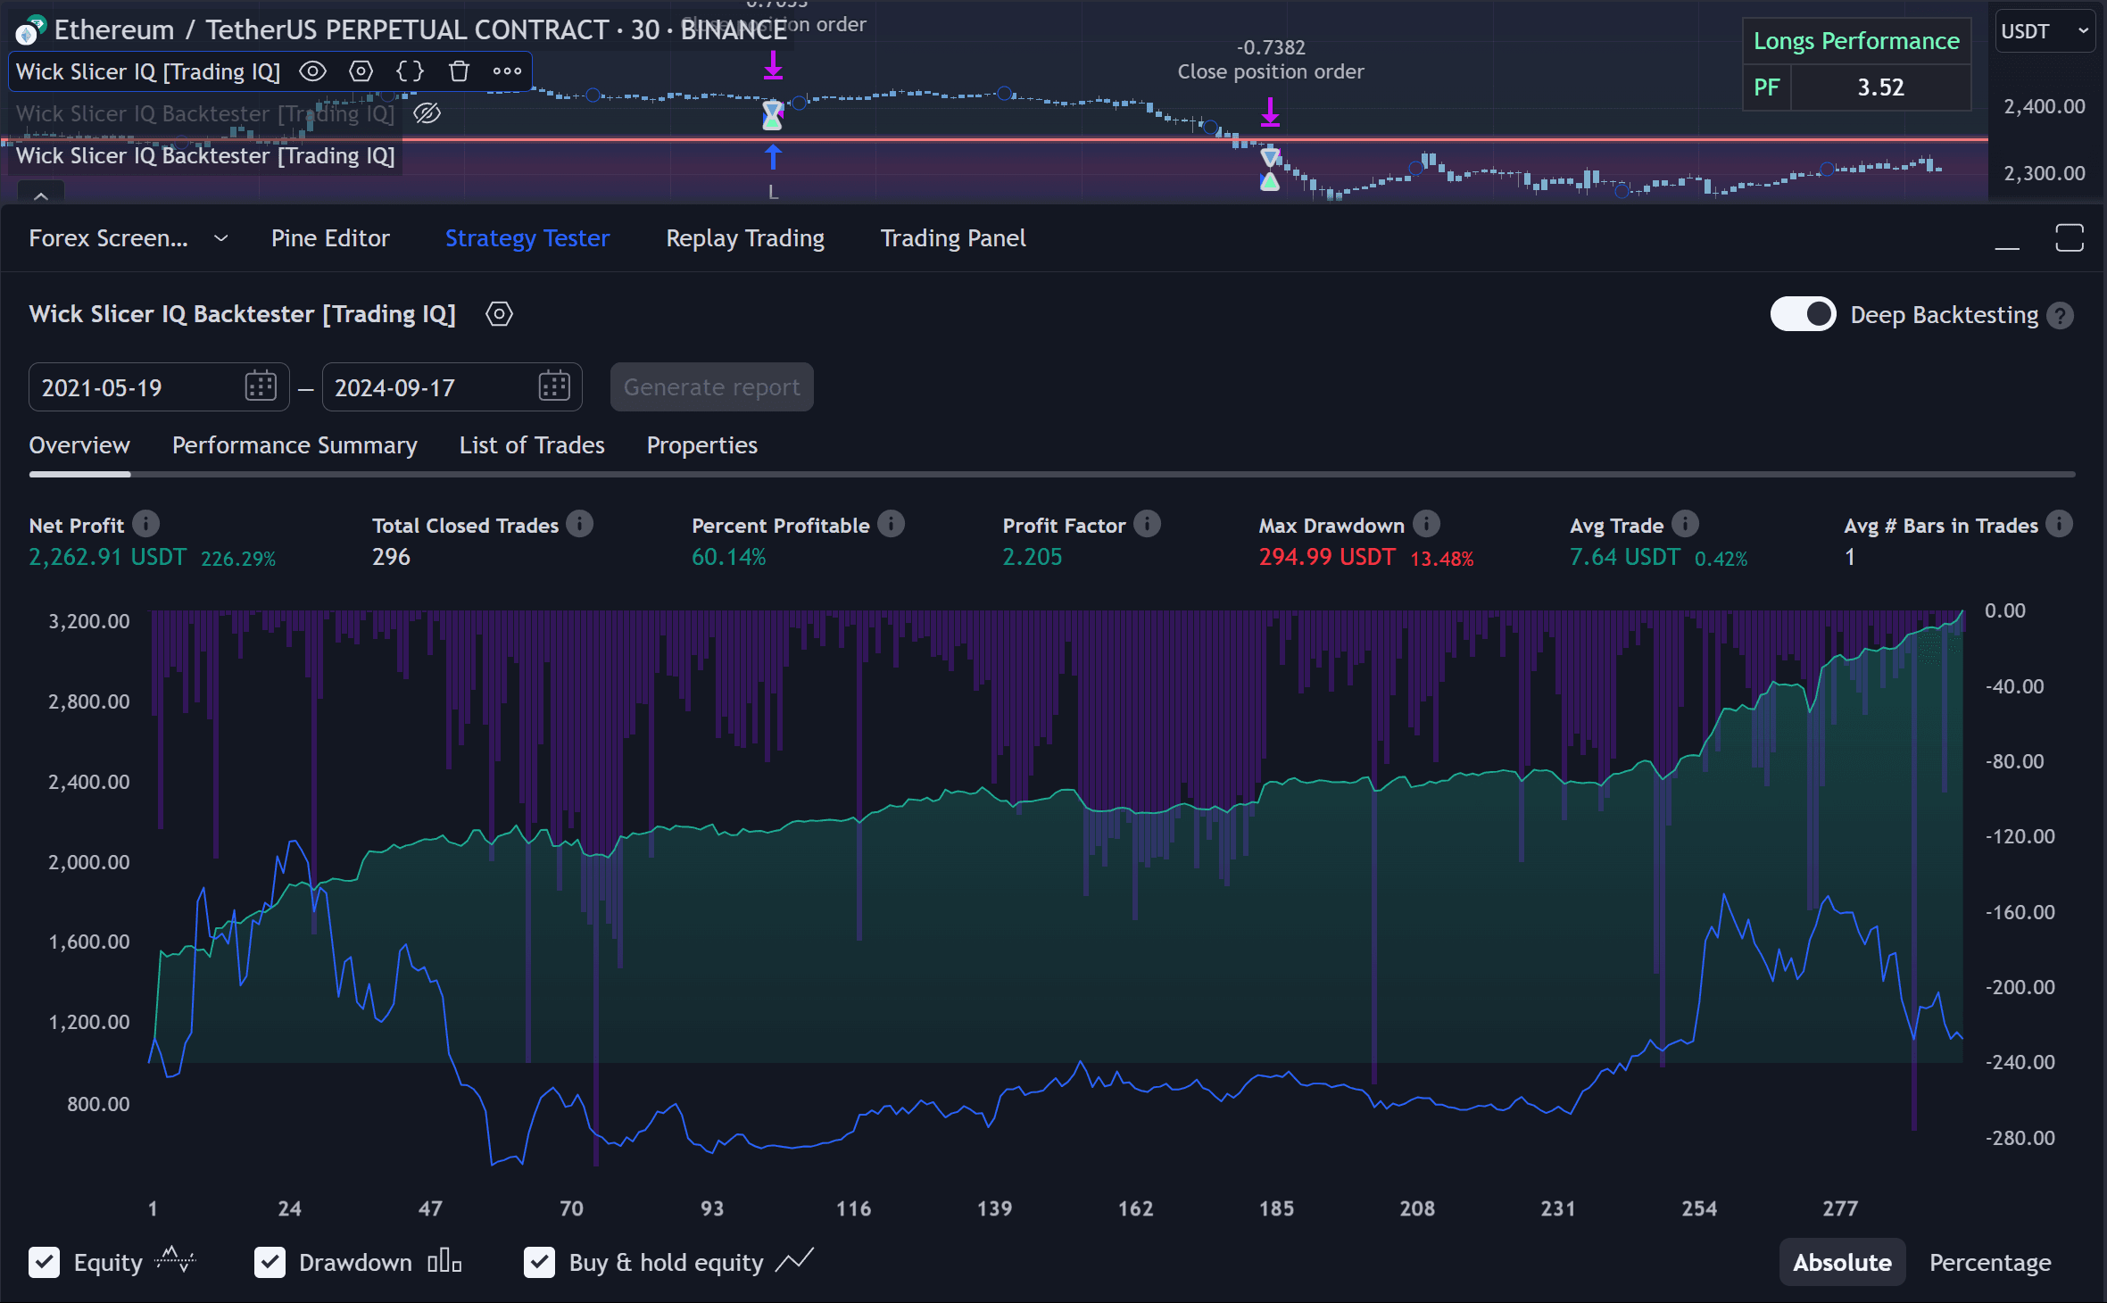The image size is (2107, 1303).
Task: Open calendar picker for end date
Action: click(554, 386)
